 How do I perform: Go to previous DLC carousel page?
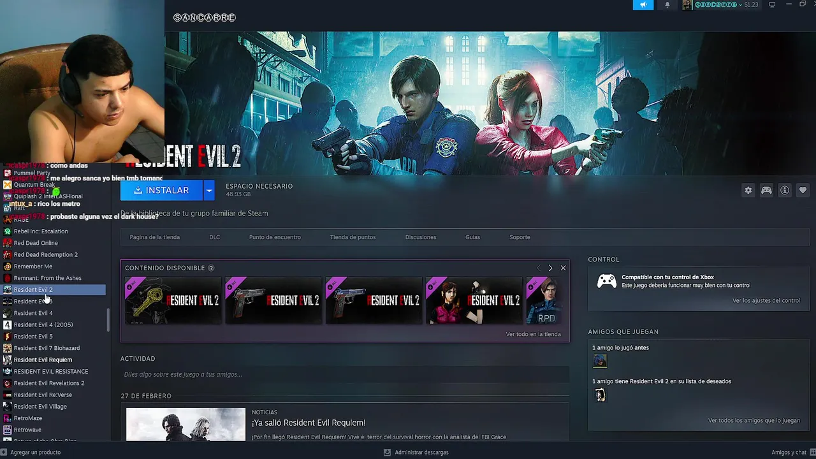tap(538, 268)
